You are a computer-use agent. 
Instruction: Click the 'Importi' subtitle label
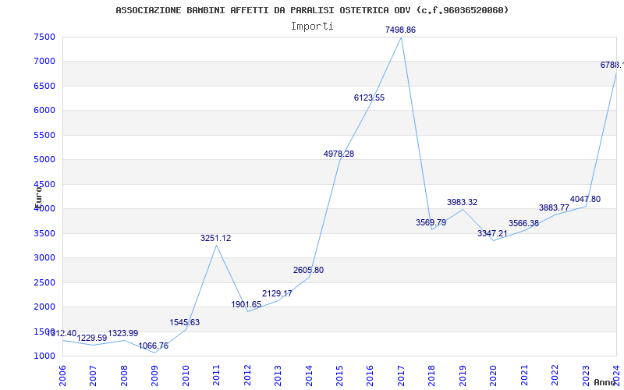[x=312, y=26]
